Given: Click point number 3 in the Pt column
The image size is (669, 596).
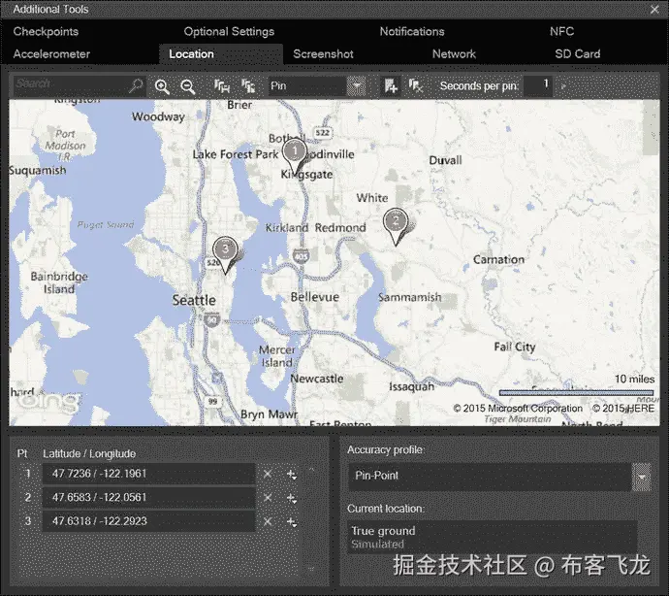Looking at the screenshot, I should point(28,521).
